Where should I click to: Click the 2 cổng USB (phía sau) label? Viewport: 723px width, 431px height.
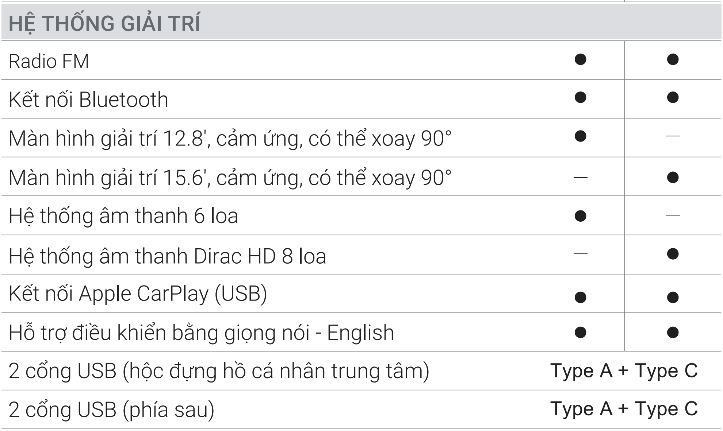[x=111, y=409]
